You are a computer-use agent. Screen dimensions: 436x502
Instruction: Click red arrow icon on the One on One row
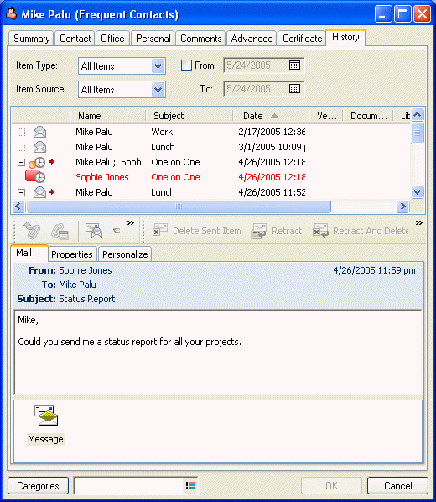pos(51,163)
